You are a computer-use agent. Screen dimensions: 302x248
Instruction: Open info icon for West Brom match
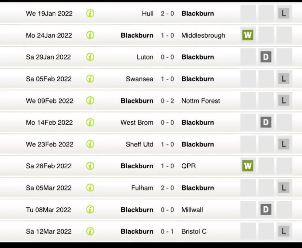(90, 122)
